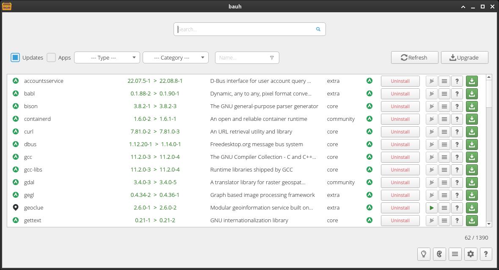Show info for gettext via question icon

(x=457, y=221)
